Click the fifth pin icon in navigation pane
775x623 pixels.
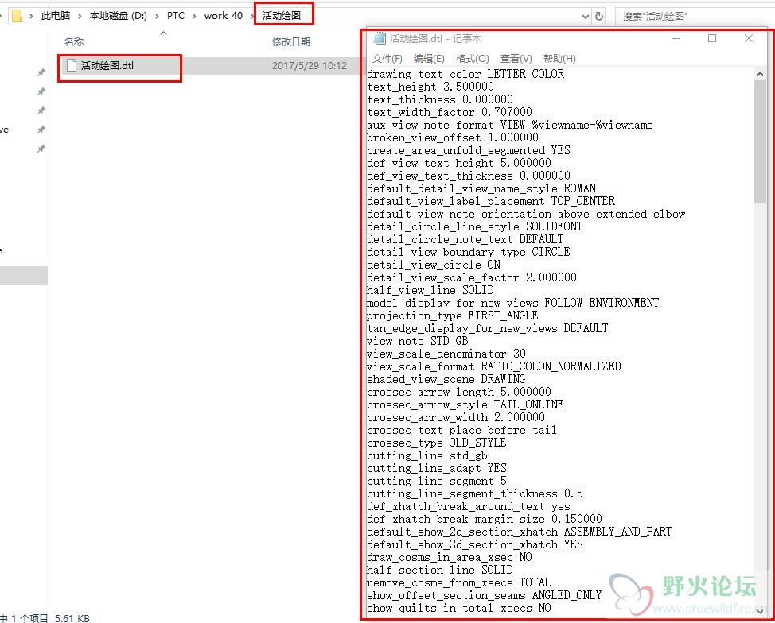41,149
